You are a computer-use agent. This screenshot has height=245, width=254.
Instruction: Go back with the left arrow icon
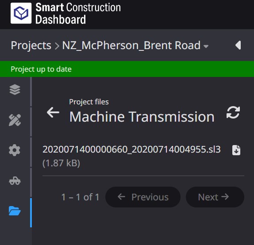53,112
